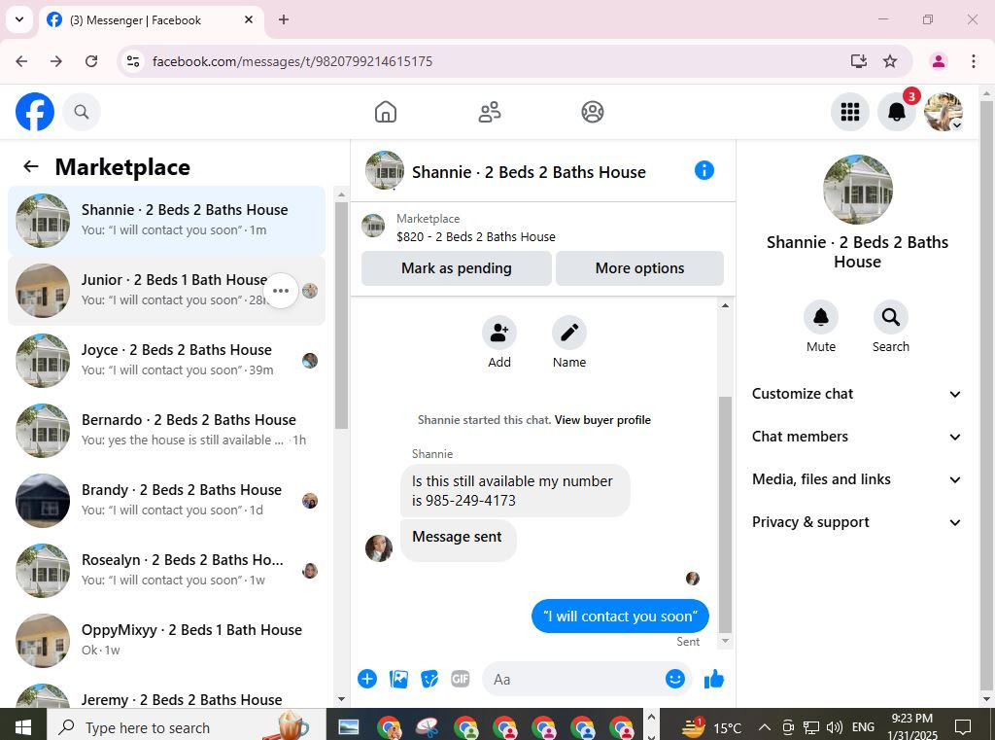
Task: Open Bernardo · 2 Beds 2 Baths House conversation
Action: (166, 430)
